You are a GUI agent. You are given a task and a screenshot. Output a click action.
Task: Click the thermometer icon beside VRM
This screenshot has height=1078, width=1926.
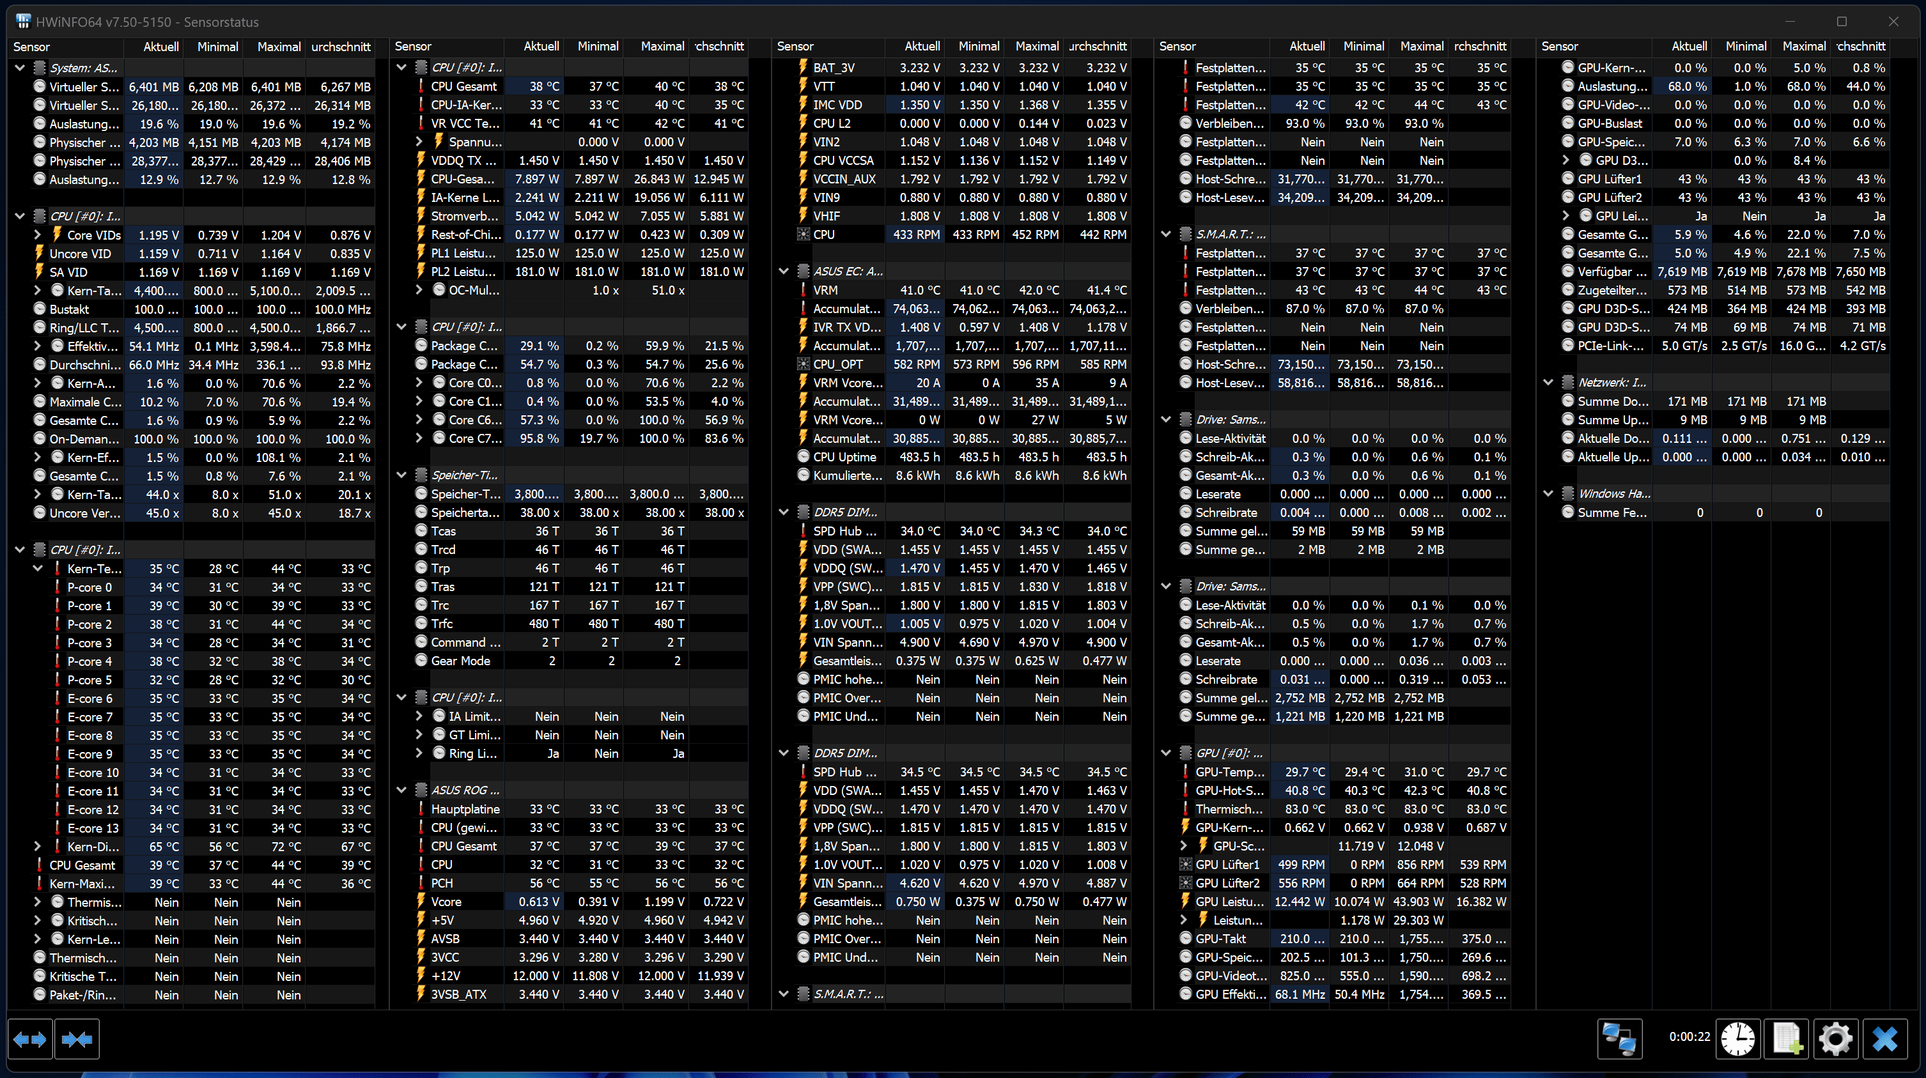(x=803, y=290)
